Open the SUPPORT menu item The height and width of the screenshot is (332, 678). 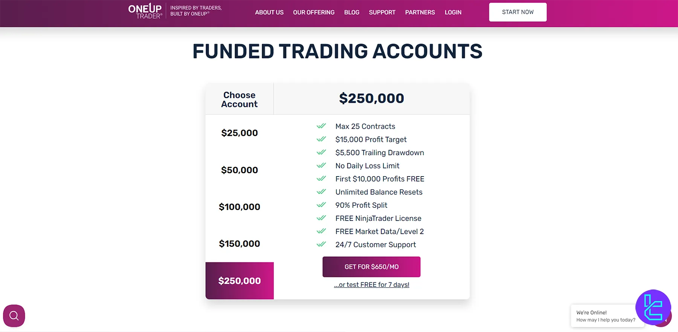(382, 12)
